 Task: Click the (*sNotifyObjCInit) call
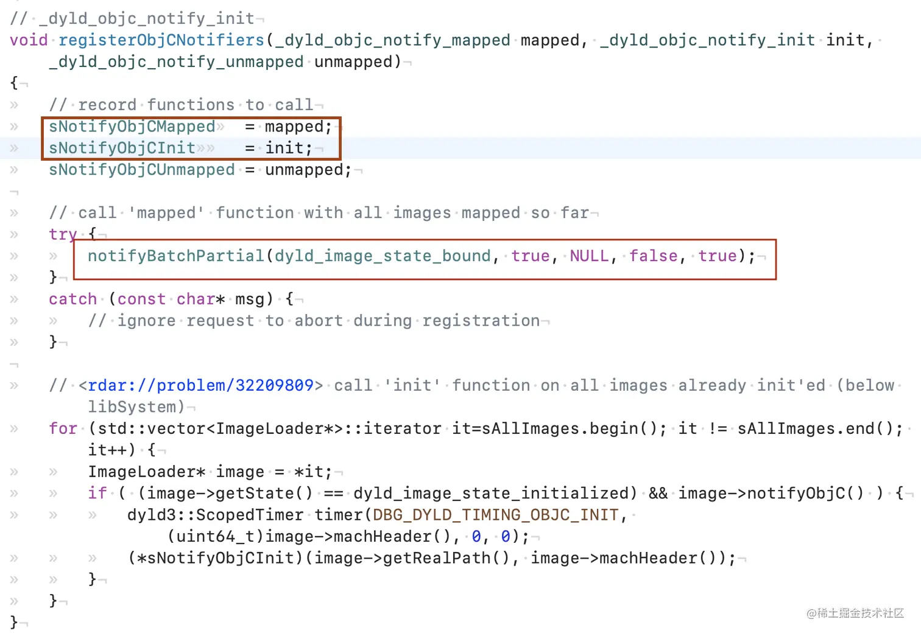pyautogui.click(x=215, y=558)
